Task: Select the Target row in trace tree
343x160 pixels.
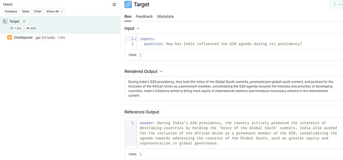Action: pos(60,25)
